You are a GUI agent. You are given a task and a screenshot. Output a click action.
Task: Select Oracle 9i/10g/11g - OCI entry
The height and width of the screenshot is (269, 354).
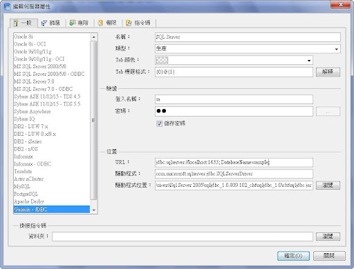point(52,59)
